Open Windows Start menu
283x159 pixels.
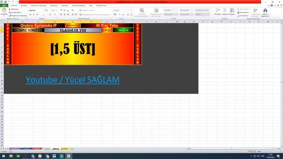[4, 156]
